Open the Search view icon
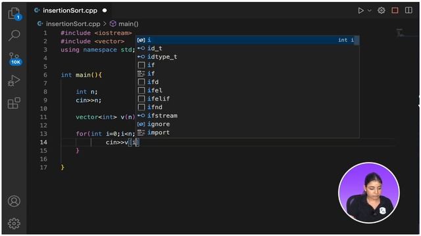 (14, 35)
